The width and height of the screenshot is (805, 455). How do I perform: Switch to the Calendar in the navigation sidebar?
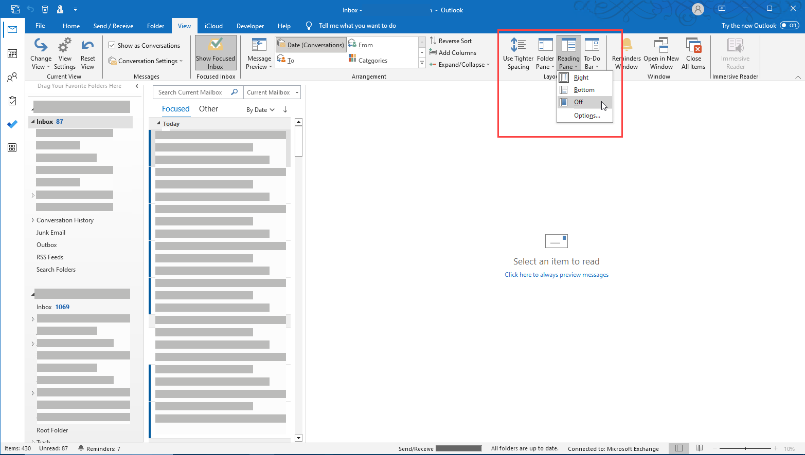pos(12,53)
